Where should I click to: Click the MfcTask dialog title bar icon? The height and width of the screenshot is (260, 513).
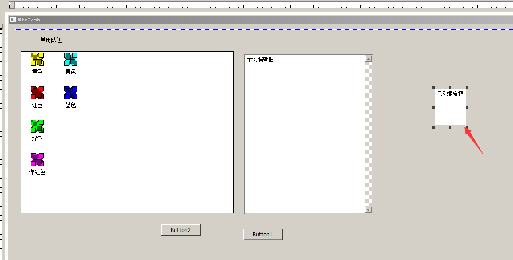[x=13, y=20]
